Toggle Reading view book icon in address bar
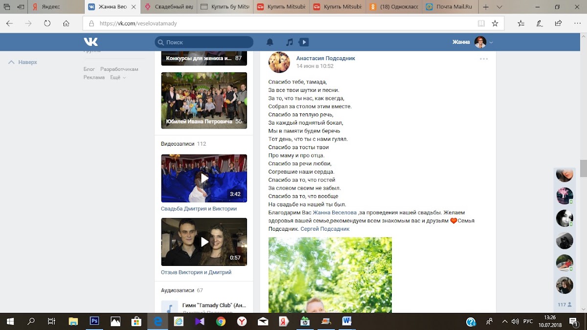The height and width of the screenshot is (330, 587). 481,23
